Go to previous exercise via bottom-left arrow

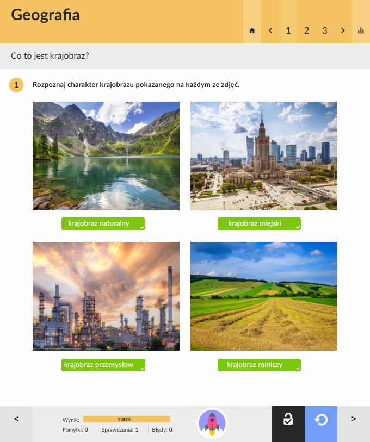pyautogui.click(x=16, y=419)
